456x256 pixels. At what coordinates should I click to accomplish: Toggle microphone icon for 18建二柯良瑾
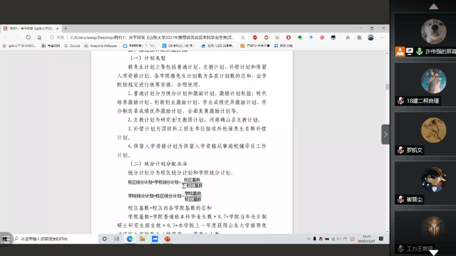pos(400,101)
